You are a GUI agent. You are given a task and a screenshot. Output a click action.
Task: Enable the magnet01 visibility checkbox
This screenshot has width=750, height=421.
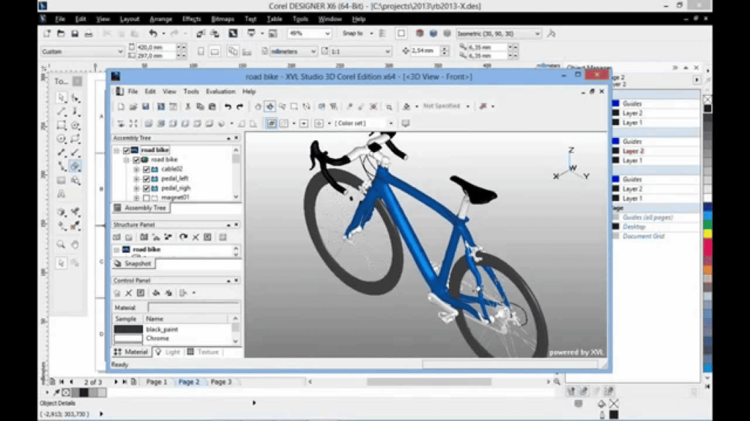pos(146,197)
